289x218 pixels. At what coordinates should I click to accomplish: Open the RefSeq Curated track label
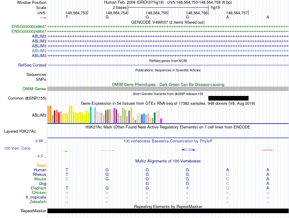(32, 65)
